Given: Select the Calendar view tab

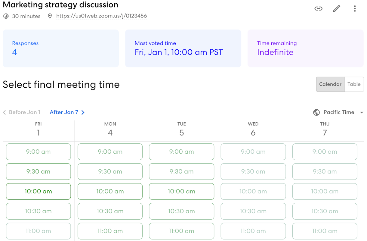Looking at the screenshot, I should click(330, 84).
